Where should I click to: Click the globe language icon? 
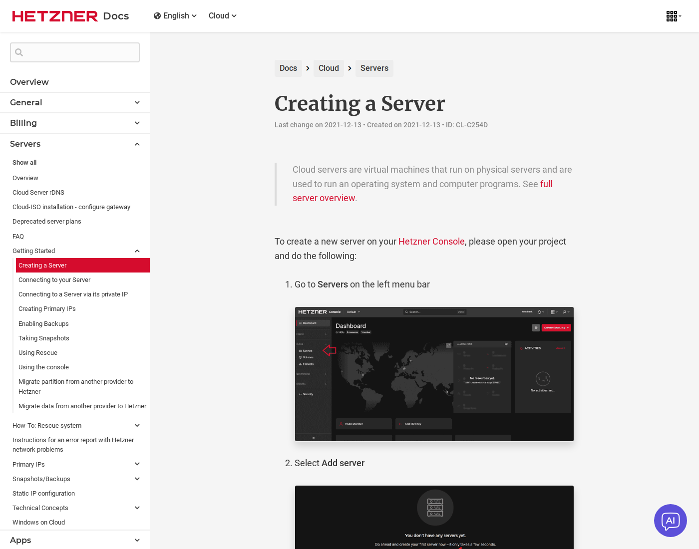point(157,16)
